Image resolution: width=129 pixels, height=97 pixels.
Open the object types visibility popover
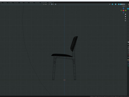click(x=110, y=4)
